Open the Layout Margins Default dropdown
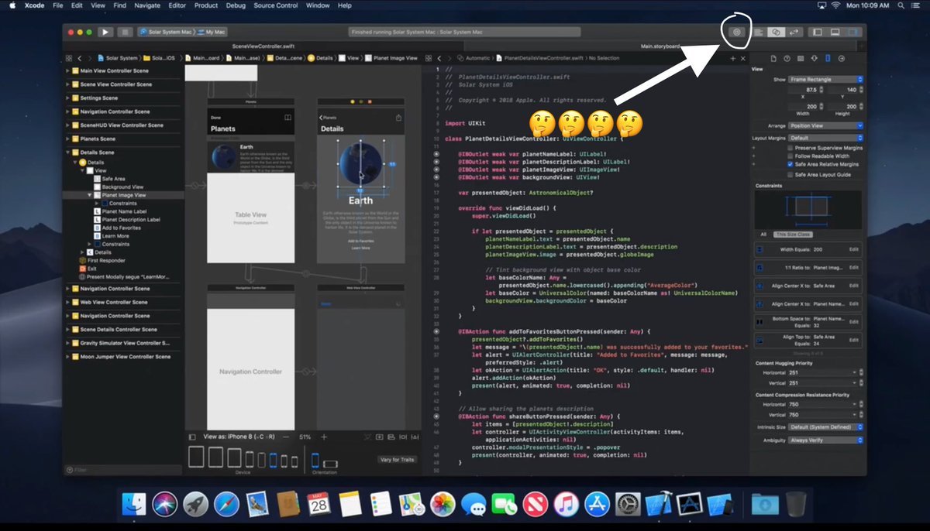 [x=826, y=138]
